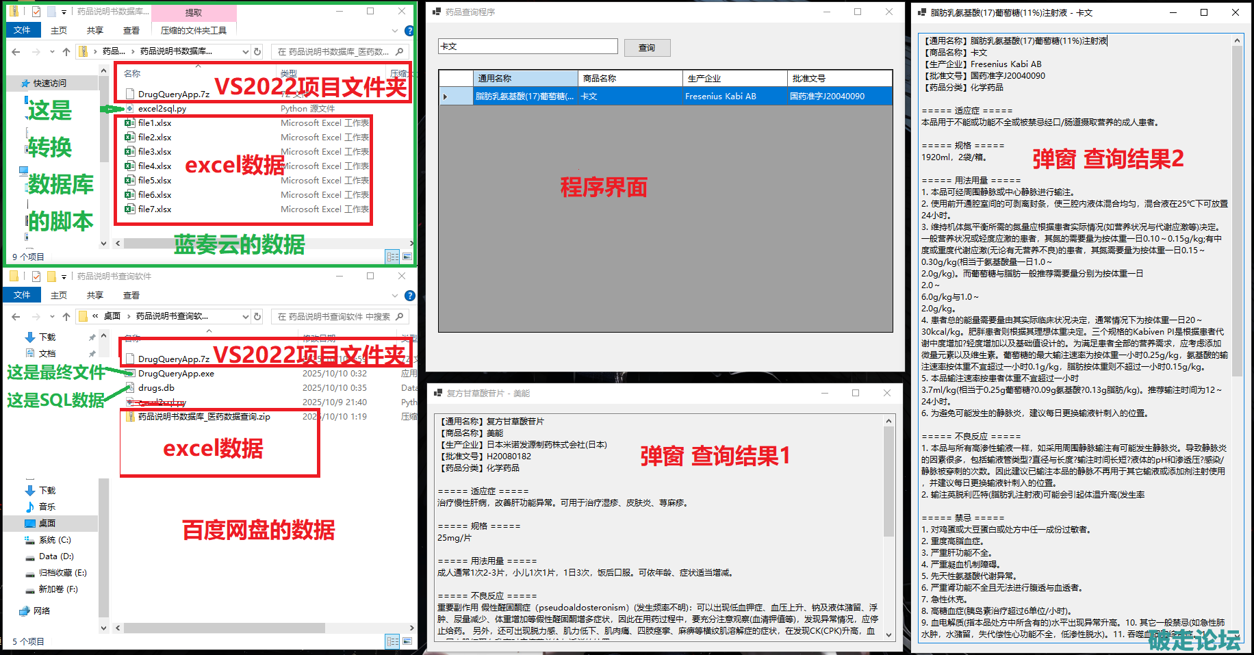Open address bar dropdown in 药品说明书数据库 window
The image size is (1254, 655).
245,51
